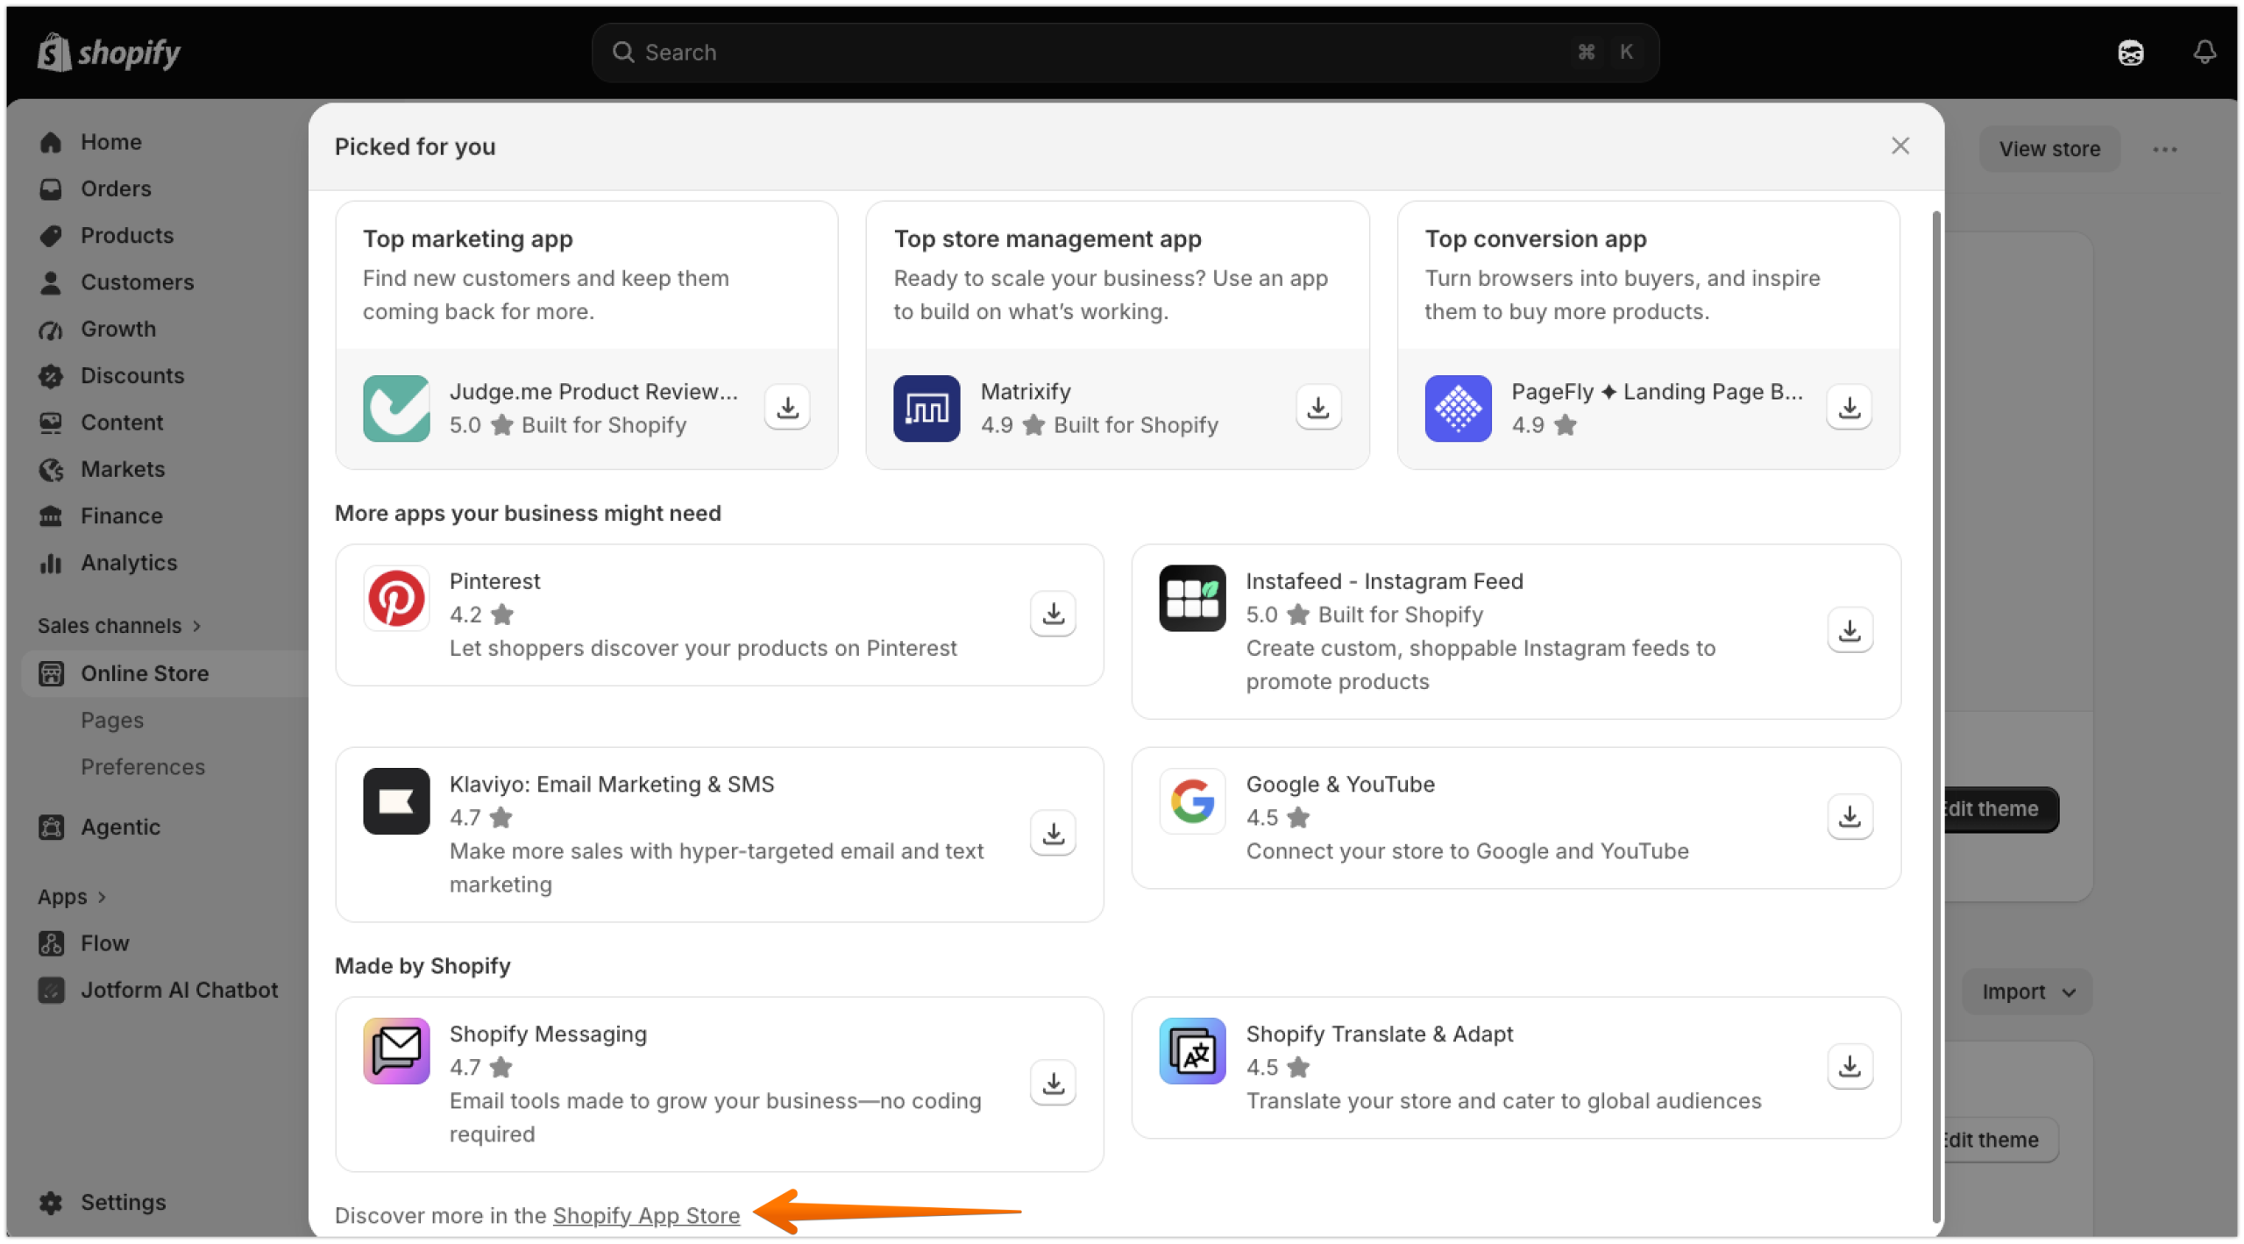The image size is (2244, 1244).
Task: Expand the Sales channels section
Action: [x=119, y=626]
